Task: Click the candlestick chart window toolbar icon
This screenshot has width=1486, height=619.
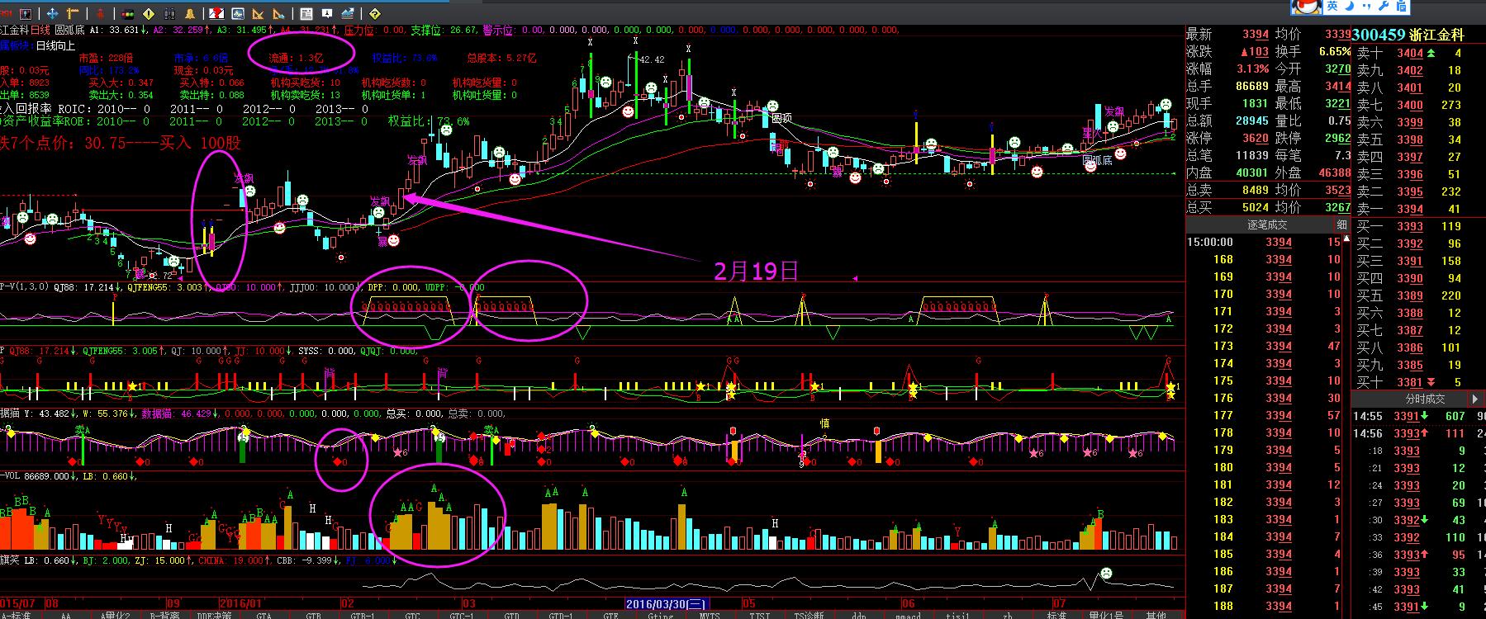Action: click(x=26, y=14)
